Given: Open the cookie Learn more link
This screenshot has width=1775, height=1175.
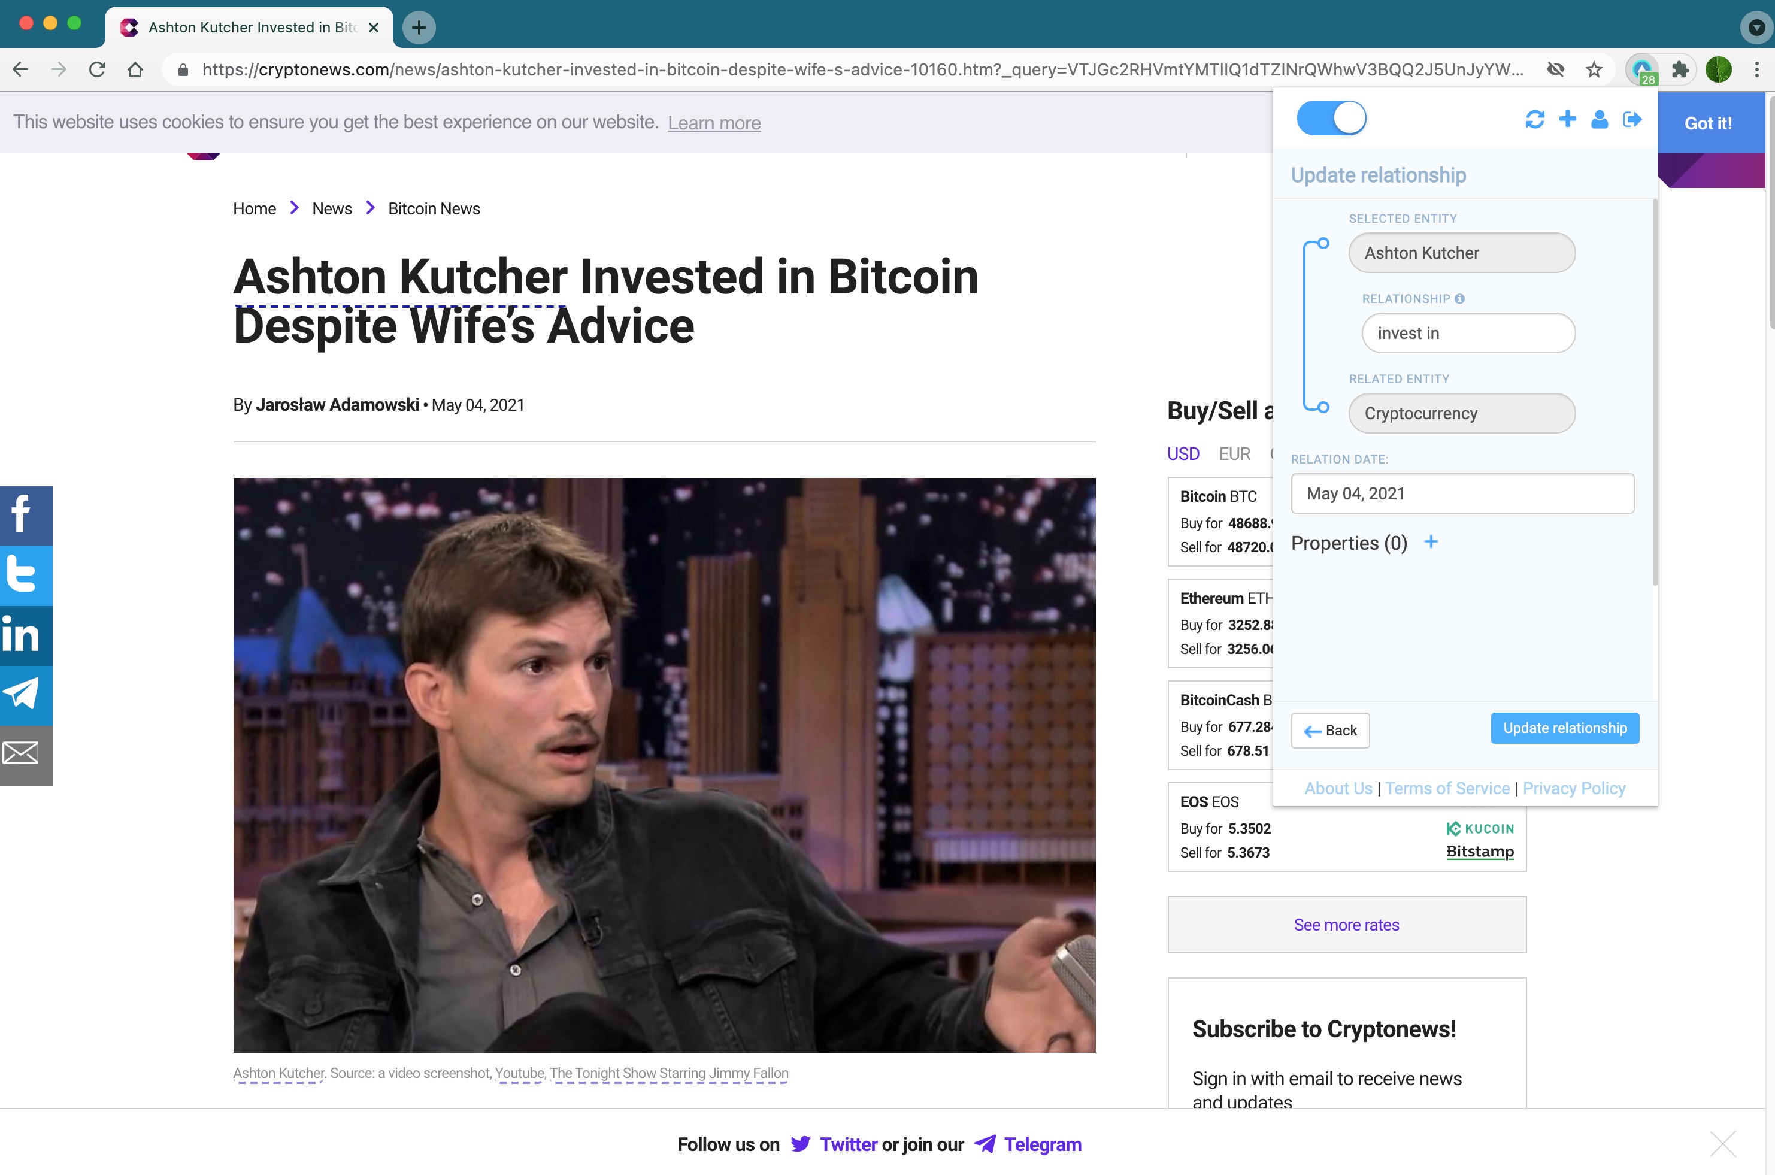Looking at the screenshot, I should coord(714,123).
